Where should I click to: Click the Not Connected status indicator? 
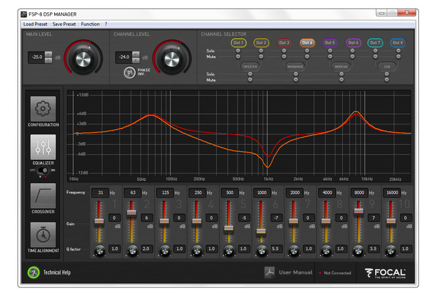[x=335, y=273]
